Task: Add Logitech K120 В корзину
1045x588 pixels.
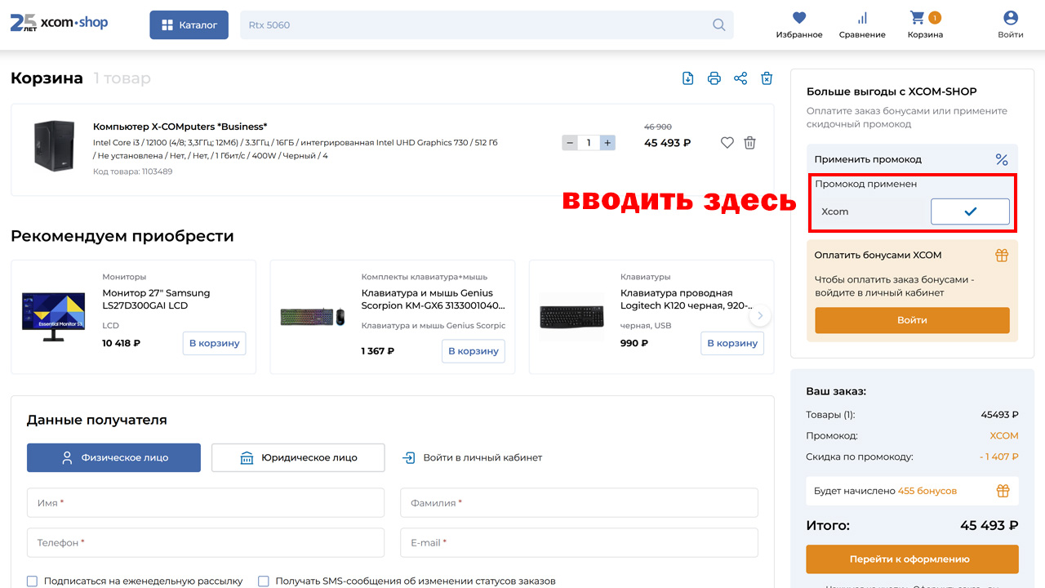Action: pos(732,343)
